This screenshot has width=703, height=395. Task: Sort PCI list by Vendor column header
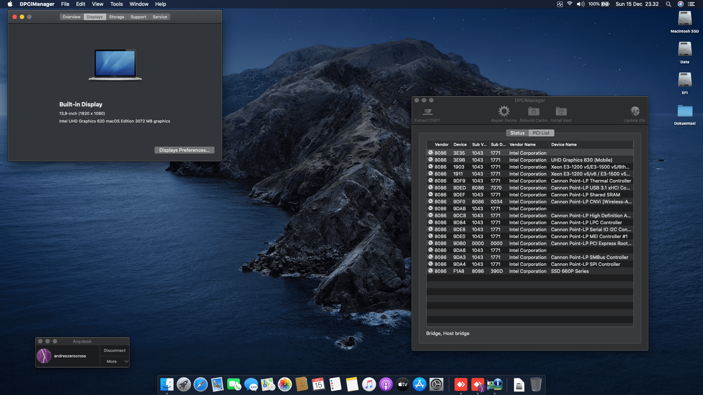tap(442, 144)
